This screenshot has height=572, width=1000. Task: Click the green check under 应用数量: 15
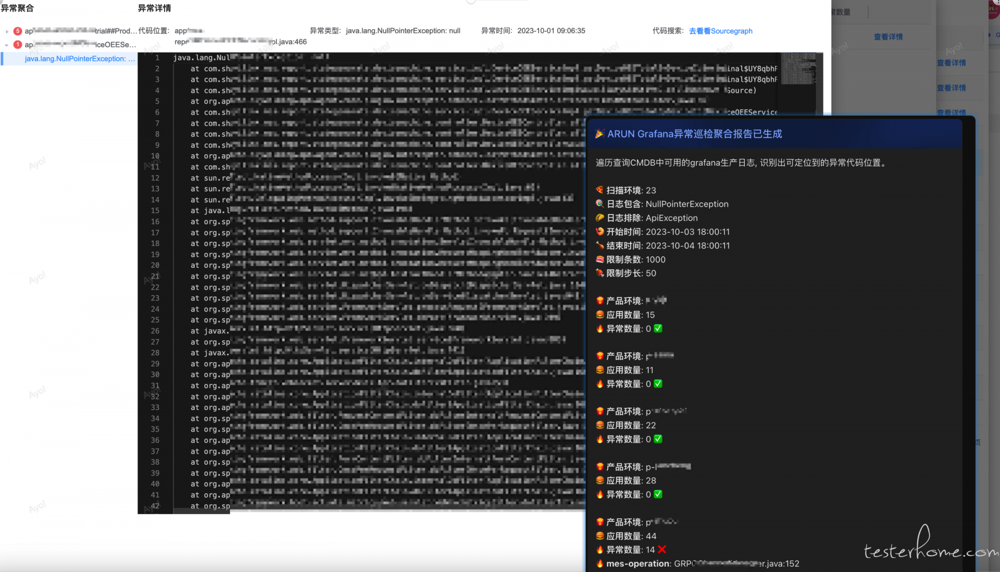tap(658, 328)
